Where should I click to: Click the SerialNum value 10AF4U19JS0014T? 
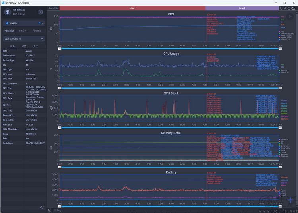[x=35, y=143]
